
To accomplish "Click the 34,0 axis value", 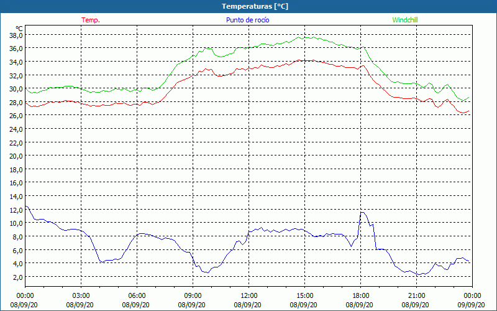I will 16,62.
